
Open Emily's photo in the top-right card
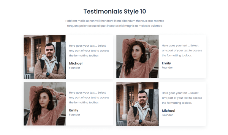point(137,56)
